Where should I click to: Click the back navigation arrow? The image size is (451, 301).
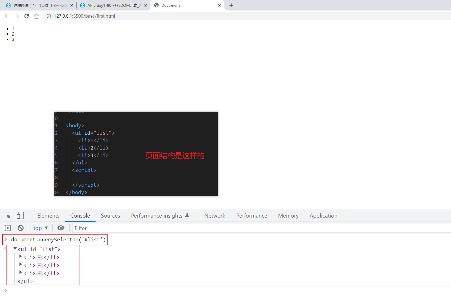7,16
